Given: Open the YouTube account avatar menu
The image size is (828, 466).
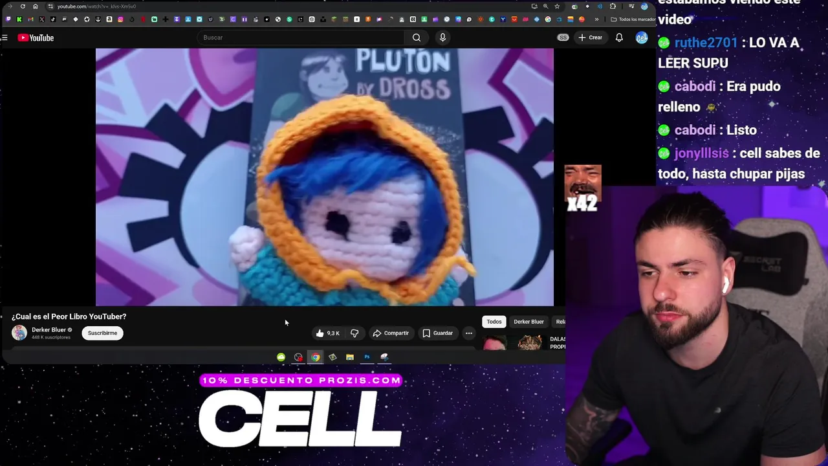Looking at the screenshot, I should [x=641, y=38].
